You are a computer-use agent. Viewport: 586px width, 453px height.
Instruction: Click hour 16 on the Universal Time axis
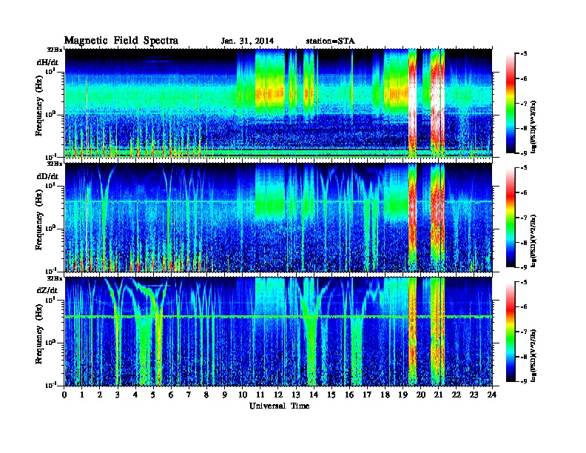(x=349, y=395)
